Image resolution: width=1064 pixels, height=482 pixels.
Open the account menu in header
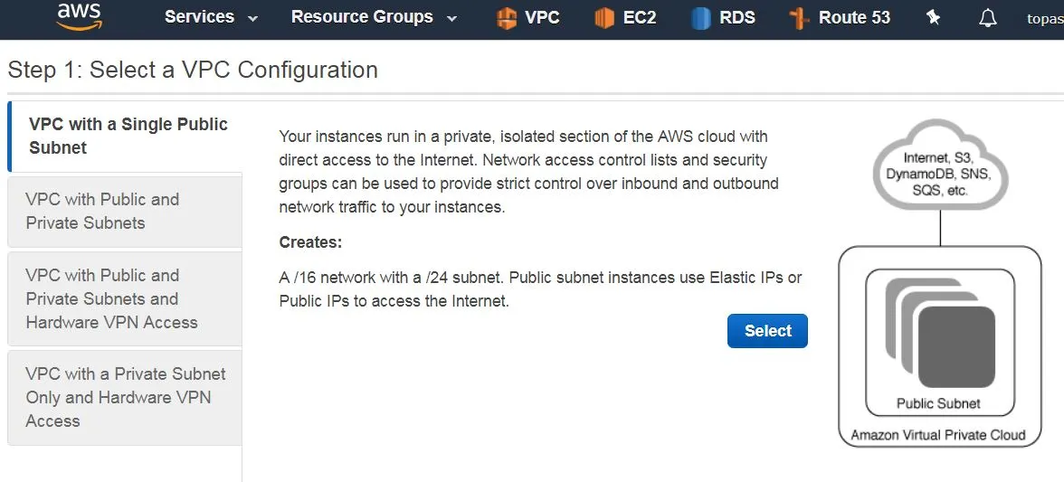pos(1045,18)
